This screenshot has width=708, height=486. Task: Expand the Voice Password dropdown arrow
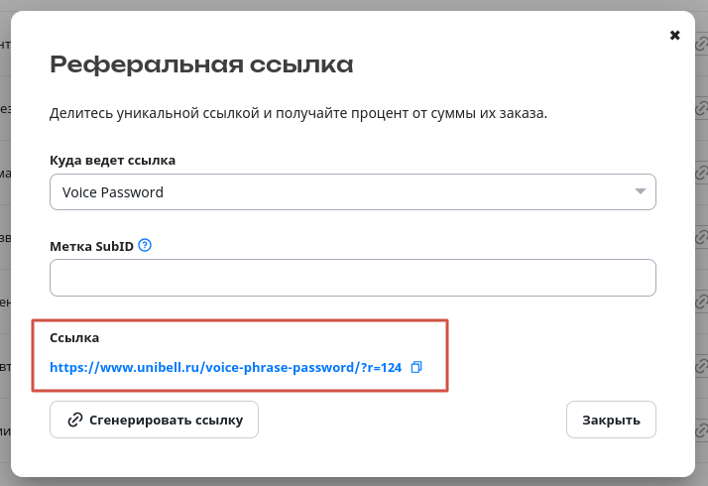coord(640,191)
